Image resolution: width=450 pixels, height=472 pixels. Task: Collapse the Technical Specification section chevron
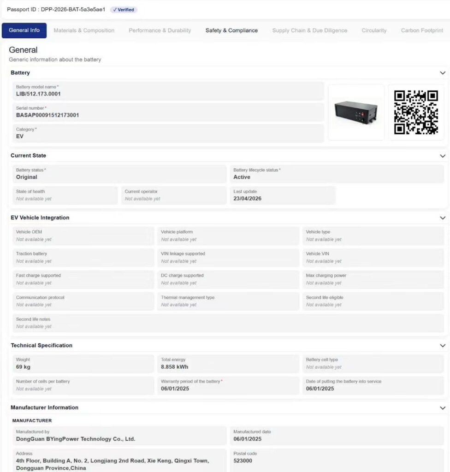click(x=443, y=346)
